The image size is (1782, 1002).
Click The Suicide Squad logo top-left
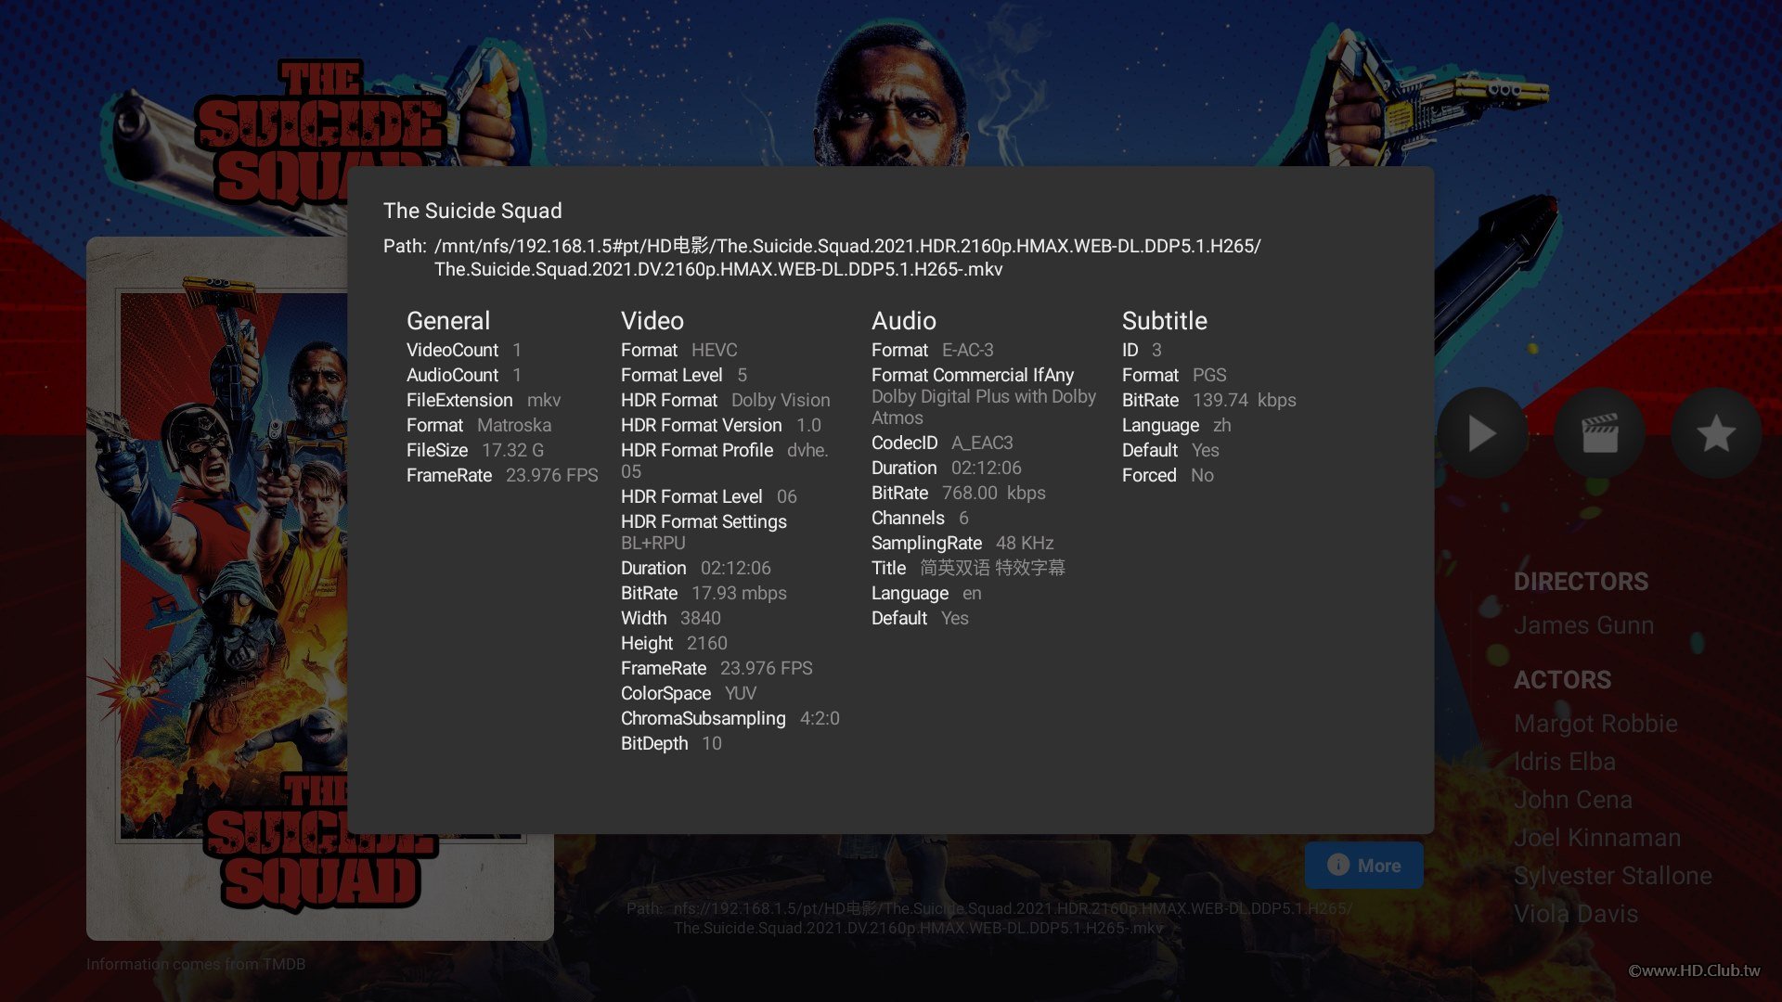pos(320,130)
